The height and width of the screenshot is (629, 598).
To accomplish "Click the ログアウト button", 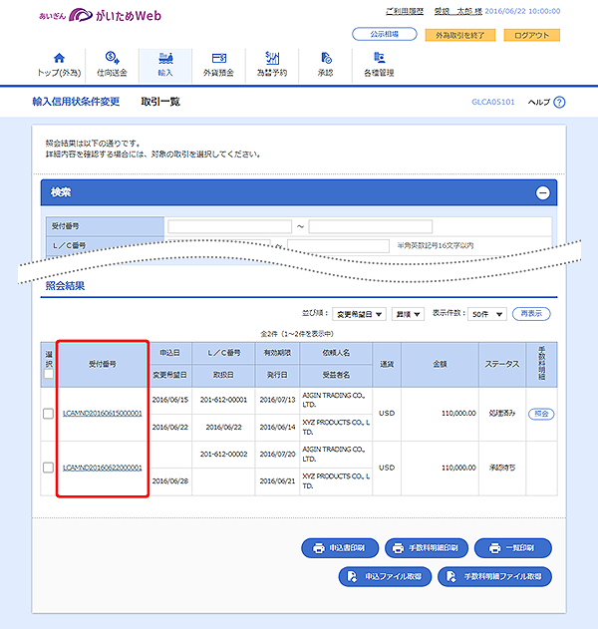I will (x=531, y=35).
